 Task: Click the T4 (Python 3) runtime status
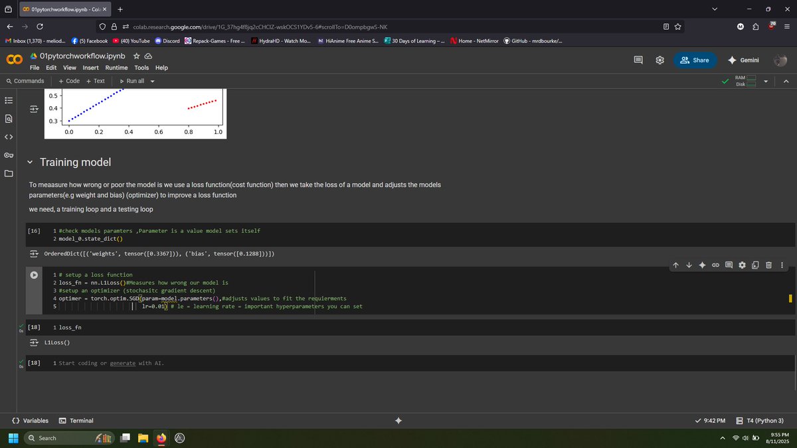point(760,421)
